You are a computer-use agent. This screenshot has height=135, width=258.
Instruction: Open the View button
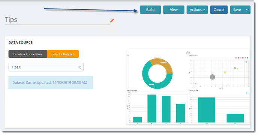(x=174, y=10)
